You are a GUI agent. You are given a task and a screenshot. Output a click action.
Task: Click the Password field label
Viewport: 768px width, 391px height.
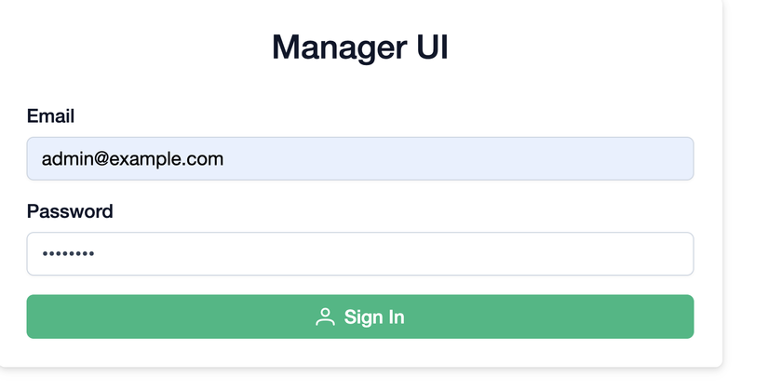pos(70,211)
